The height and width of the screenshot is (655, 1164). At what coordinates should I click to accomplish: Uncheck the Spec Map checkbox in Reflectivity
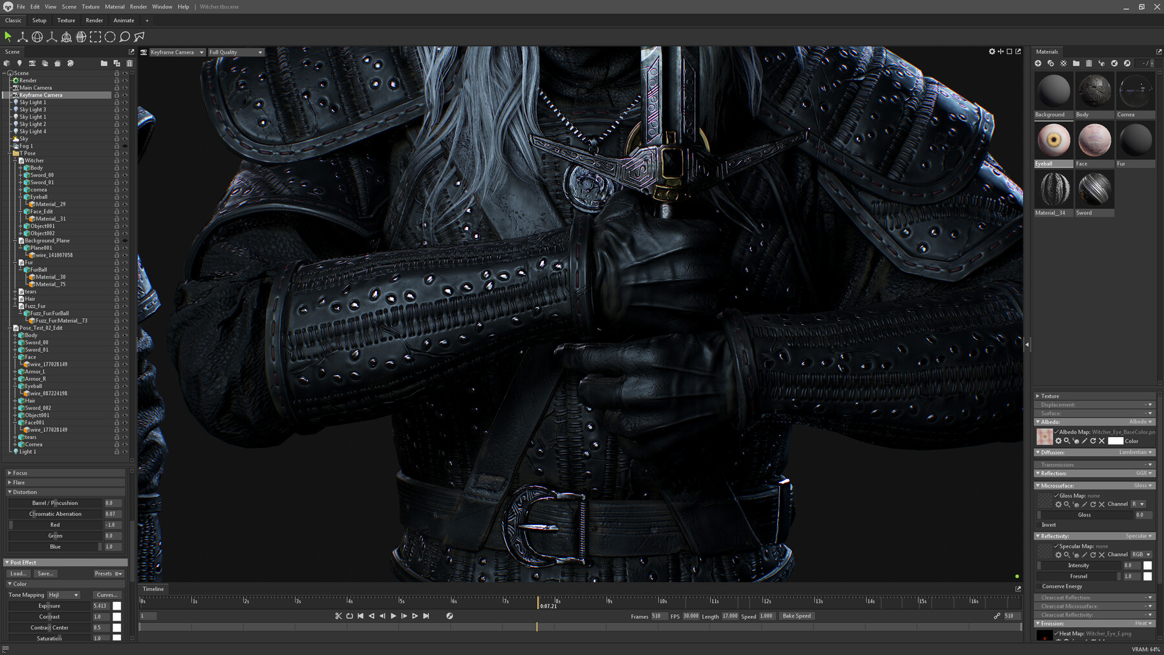[1056, 546]
